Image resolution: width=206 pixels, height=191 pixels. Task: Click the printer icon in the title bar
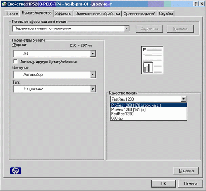tap(4, 4)
